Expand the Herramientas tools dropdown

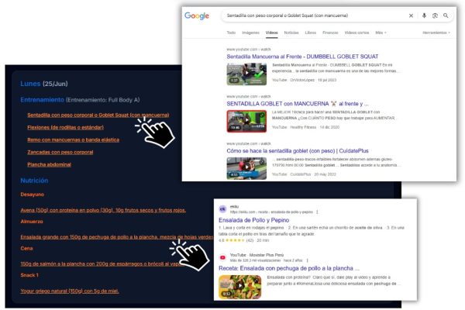[x=436, y=33]
